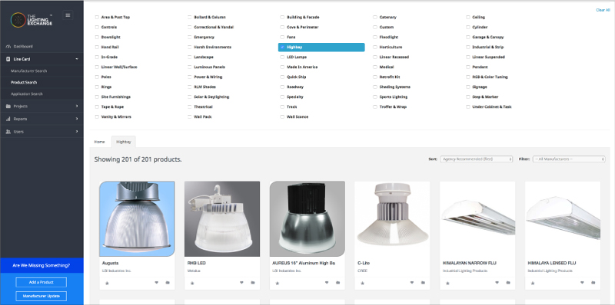Image resolution: width=615 pixels, height=305 pixels.
Task: Switch to the Home tab
Action: [x=100, y=142]
